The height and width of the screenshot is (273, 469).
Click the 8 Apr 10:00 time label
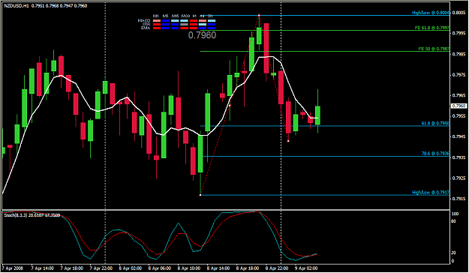coord(189,268)
